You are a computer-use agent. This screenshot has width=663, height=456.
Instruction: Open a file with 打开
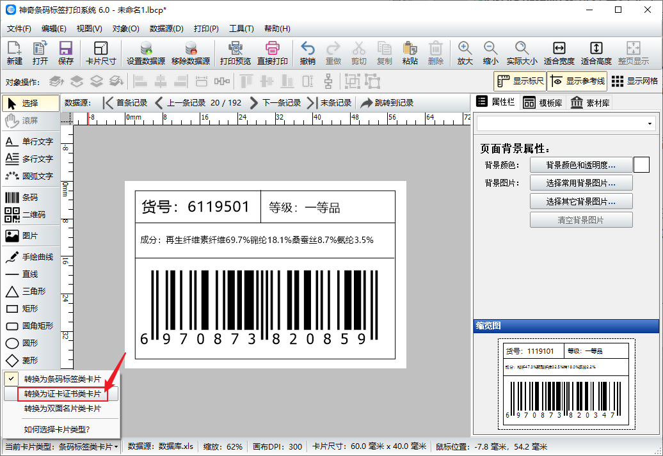[x=40, y=53]
